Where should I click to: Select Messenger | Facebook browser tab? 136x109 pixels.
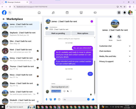tap(17, 2)
